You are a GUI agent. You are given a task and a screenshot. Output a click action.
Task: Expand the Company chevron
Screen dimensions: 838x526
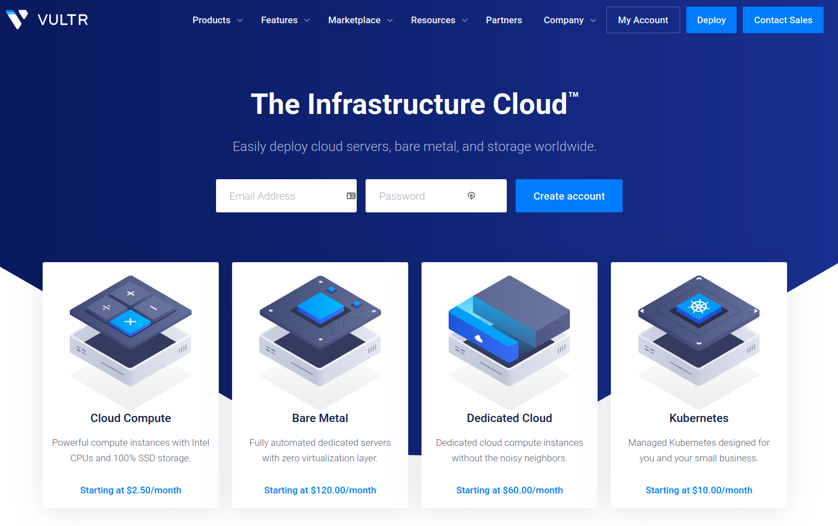(593, 20)
